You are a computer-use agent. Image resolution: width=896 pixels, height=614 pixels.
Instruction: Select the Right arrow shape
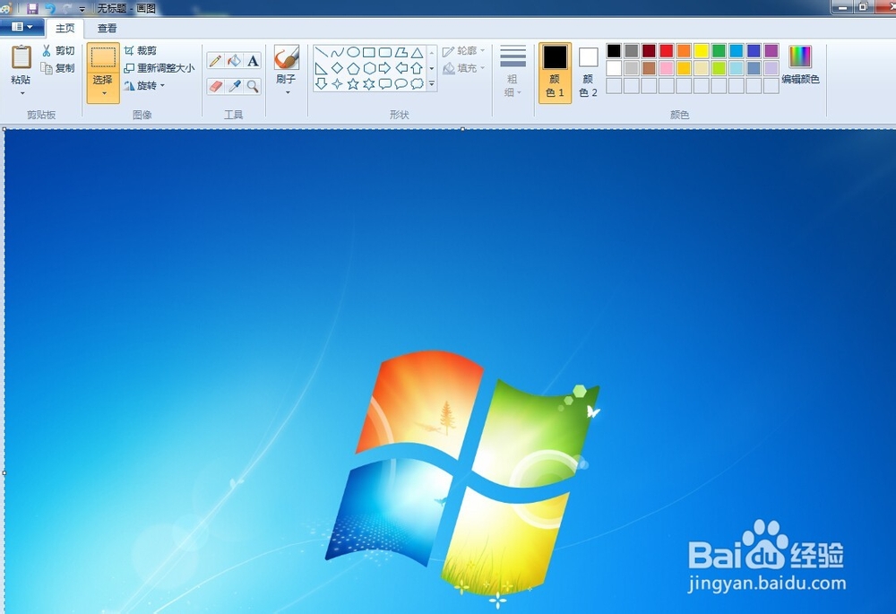click(385, 69)
